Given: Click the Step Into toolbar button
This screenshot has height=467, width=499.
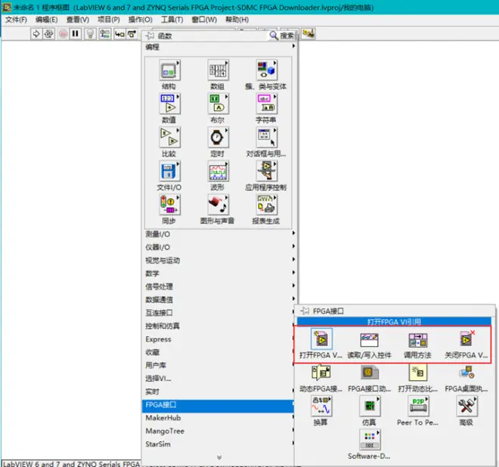Looking at the screenshot, I should click(x=119, y=34).
